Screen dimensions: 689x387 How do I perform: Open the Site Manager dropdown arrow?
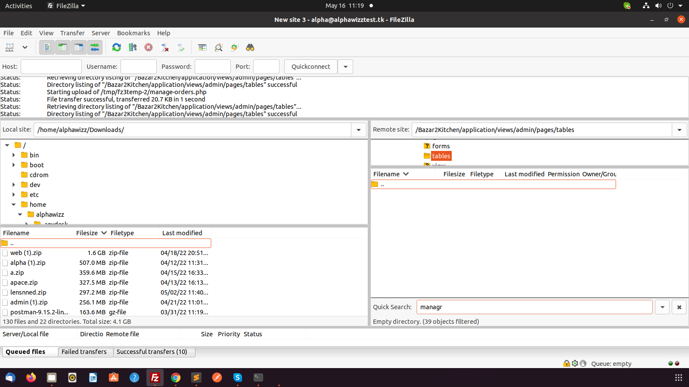point(25,47)
